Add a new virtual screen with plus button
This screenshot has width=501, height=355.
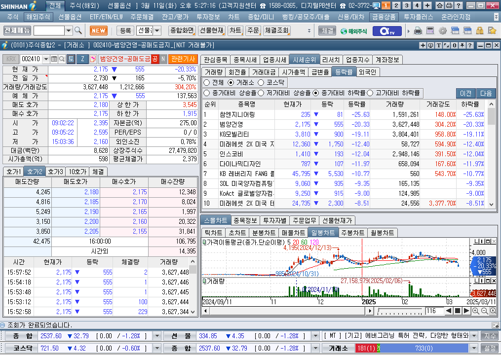pyautogui.click(x=427, y=5)
